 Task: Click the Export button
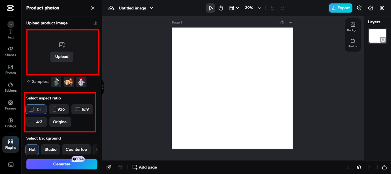(341, 8)
